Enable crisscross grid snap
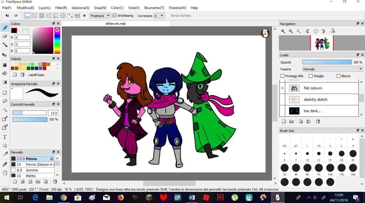 42,16
